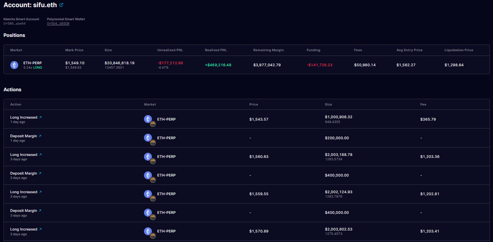The image size is (493, 242).
Task: Open the Polynomial Smart Wallet address link
Action: coord(58,23)
